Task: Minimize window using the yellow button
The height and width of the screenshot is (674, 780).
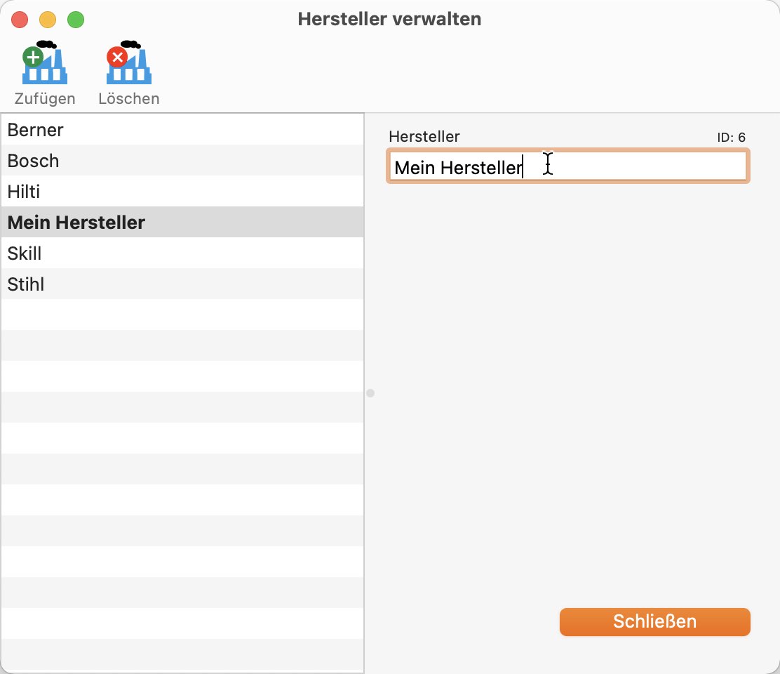Action: [48, 20]
